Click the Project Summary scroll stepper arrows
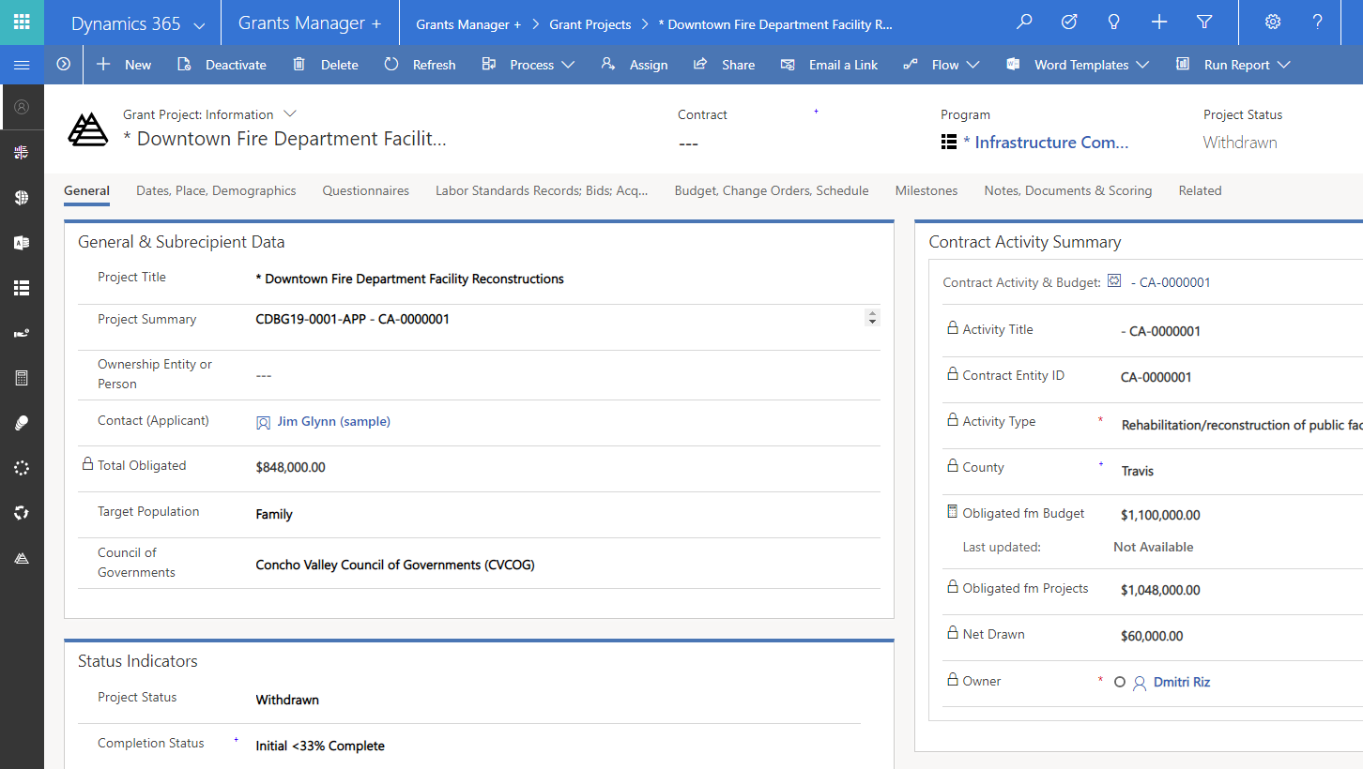The height and width of the screenshot is (769, 1363). pyautogui.click(x=873, y=318)
